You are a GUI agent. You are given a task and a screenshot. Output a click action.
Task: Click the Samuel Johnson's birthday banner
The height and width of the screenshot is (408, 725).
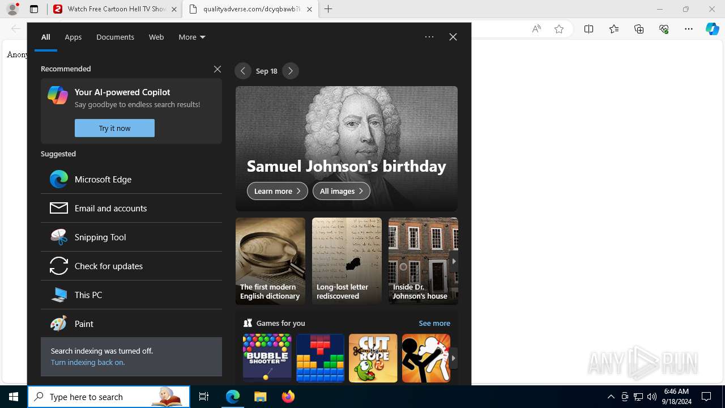(347, 148)
